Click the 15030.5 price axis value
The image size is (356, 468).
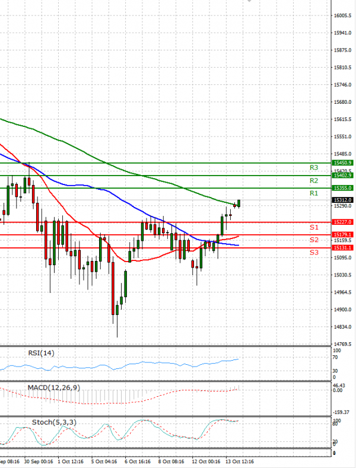point(342,275)
